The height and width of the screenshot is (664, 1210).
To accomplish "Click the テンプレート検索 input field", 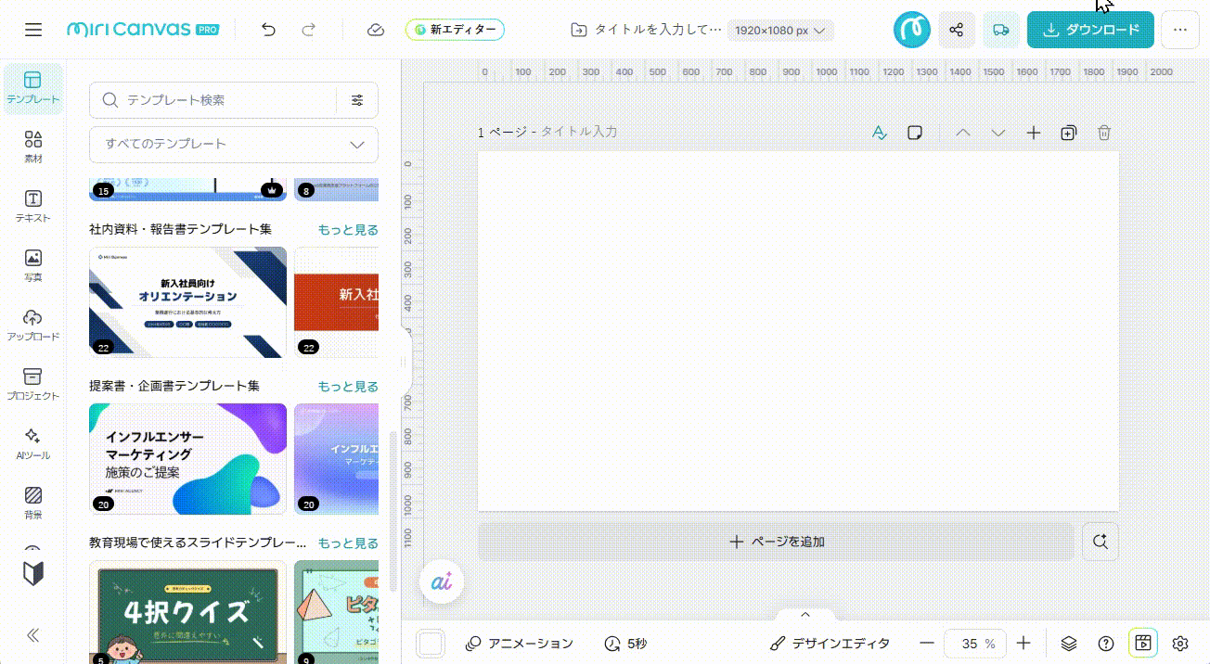I will [223, 100].
